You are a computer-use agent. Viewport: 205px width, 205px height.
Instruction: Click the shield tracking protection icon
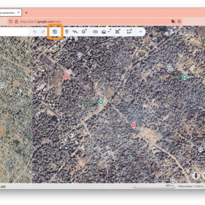(11, 22)
